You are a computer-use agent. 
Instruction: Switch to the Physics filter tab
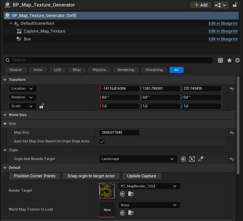(x=99, y=70)
